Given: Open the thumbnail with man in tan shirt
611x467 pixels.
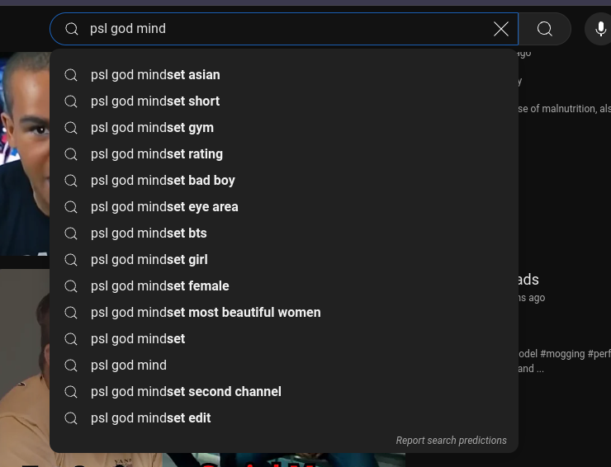Looking at the screenshot, I should tap(25, 366).
